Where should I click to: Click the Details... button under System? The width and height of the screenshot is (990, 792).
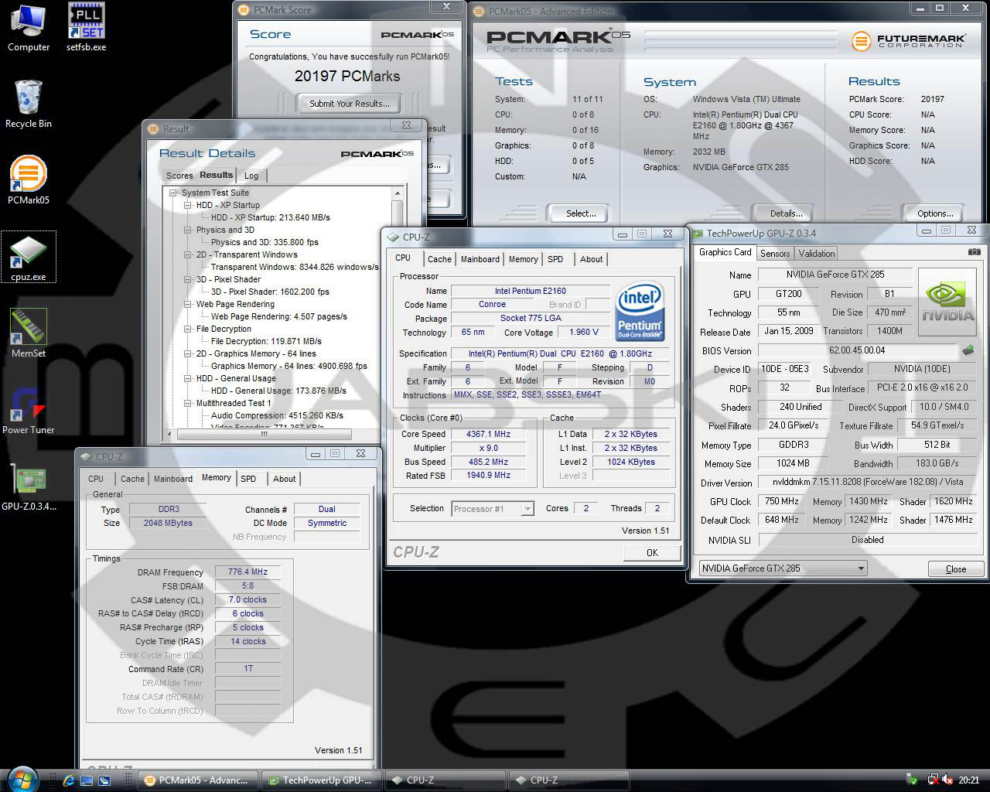786,213
